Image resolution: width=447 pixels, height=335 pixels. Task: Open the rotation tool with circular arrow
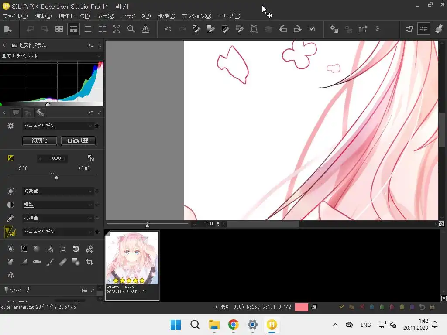(x=76, y=249)
